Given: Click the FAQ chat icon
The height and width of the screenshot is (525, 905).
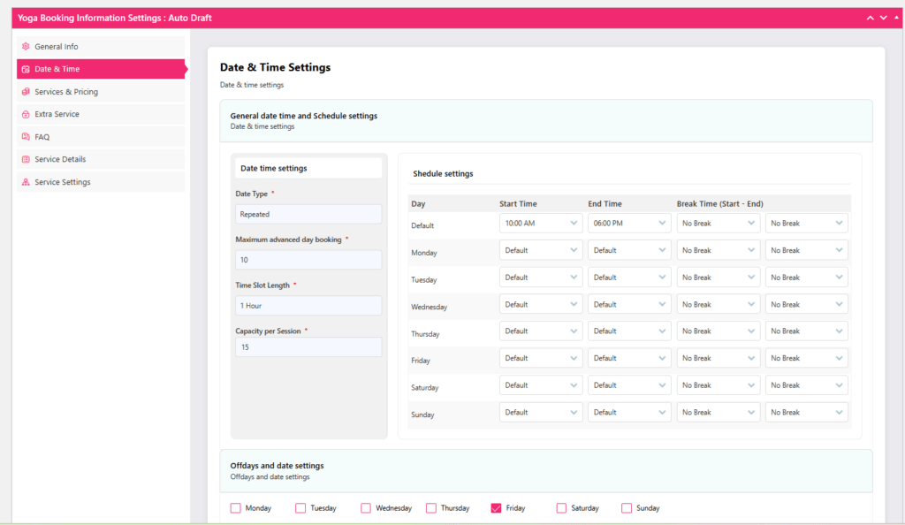Looking at the screenshot, I should point(26,137).
